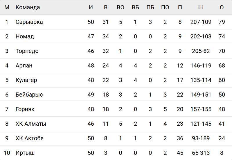The width and height of the screenshot is (232, 160).
Task: Click the М position column header
Action: [7, 7]
